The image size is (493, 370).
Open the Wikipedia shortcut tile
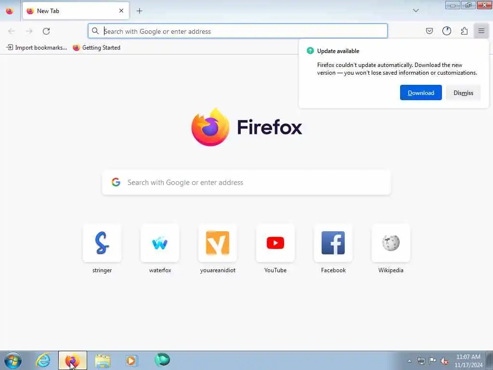(391, 243)
